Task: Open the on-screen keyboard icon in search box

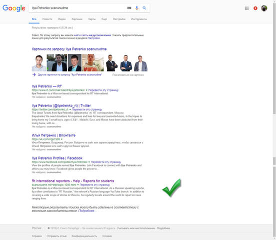Action: tap(129, 8)
